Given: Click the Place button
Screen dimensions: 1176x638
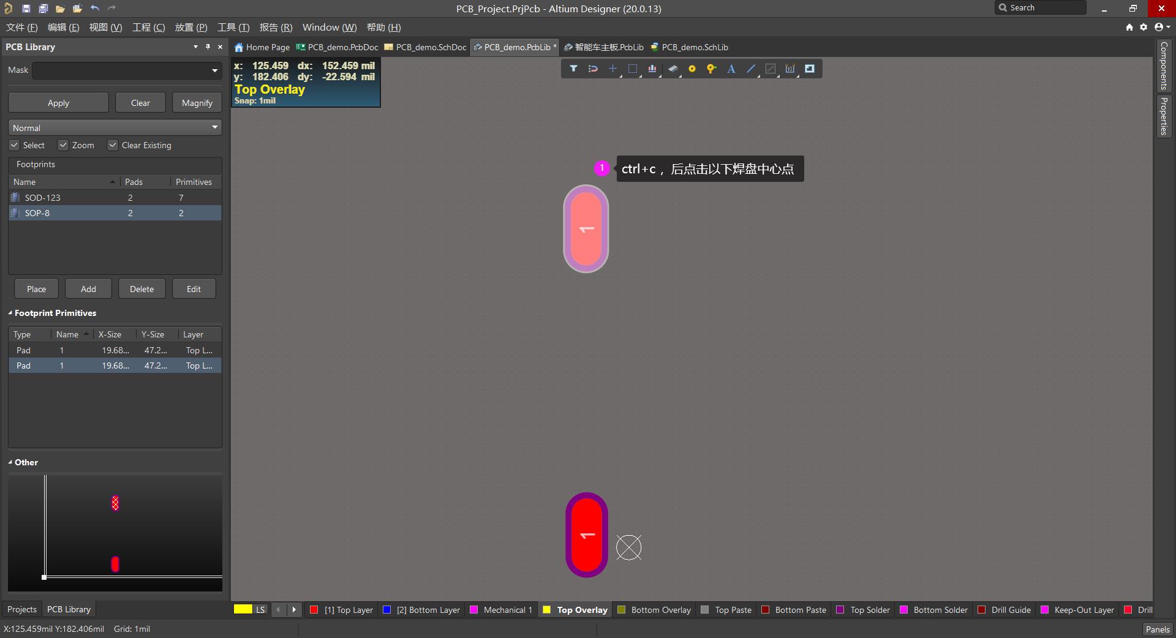Looking at the screenshot, I should pos(36,289).
